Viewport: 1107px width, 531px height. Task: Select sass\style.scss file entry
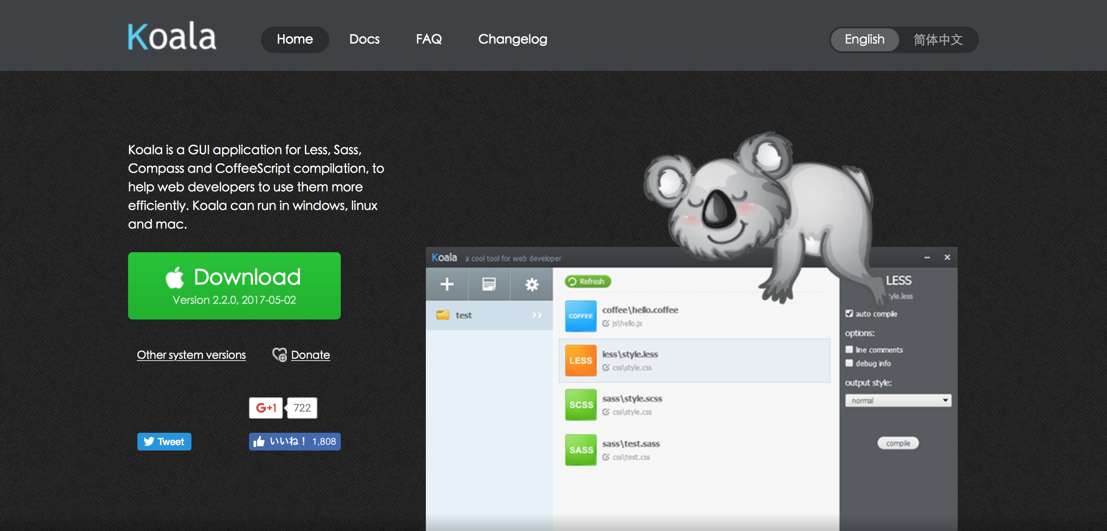pyautogui.click(x=694, y=405)
